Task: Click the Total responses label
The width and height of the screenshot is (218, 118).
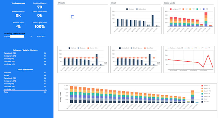Action: click(18, 3)
